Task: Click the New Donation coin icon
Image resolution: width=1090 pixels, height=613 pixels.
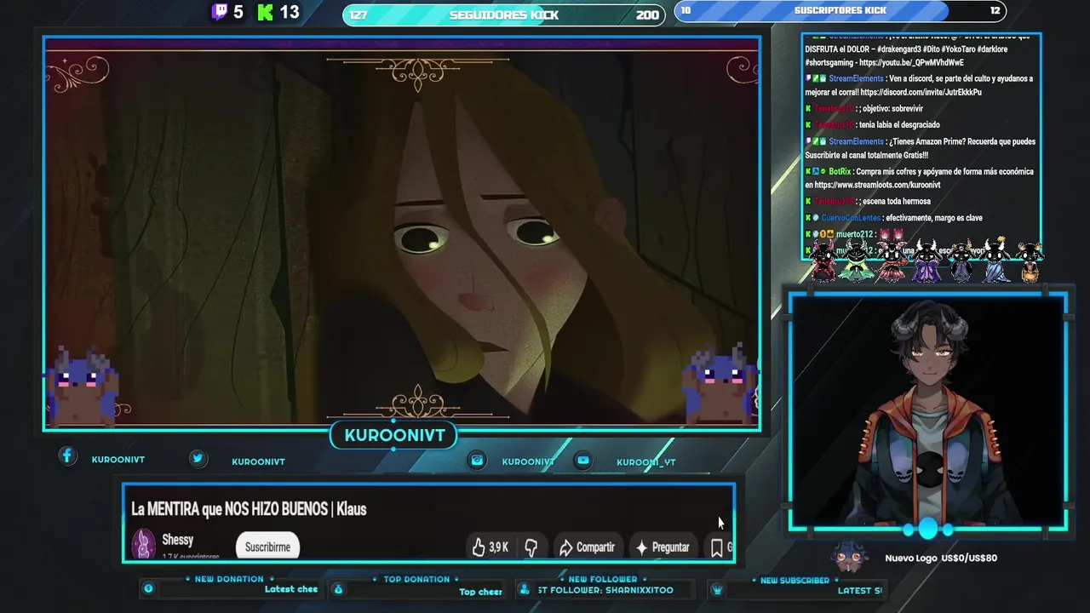Action: [148, 588]
